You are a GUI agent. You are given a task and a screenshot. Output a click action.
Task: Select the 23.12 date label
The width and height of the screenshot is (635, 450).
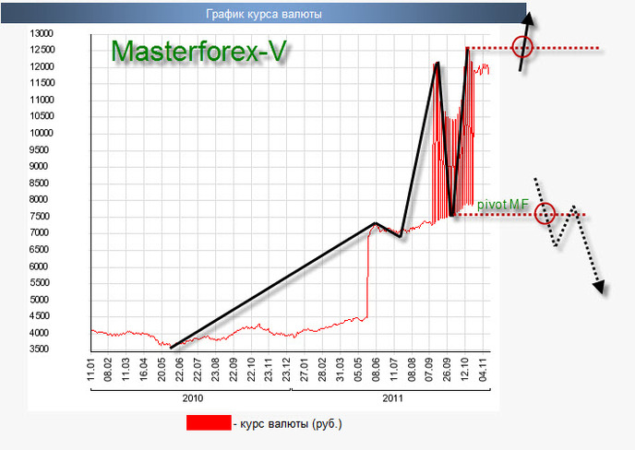point(287,369)
